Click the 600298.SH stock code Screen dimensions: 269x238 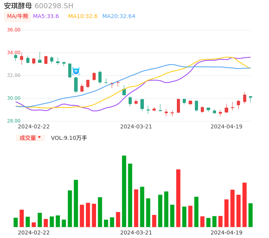(x=54, y=6)
